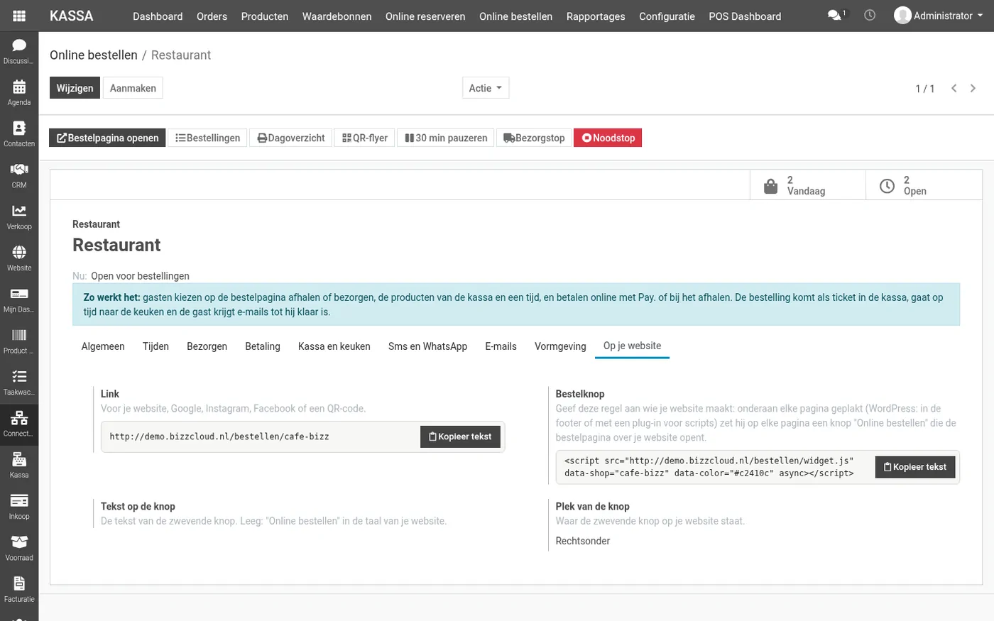The image size is (994, 621).
Task: Open the Open orders stat button
Action: [924, 185]
